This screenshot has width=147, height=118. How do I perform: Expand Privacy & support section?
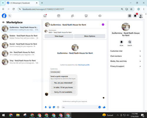pos(126,66)
